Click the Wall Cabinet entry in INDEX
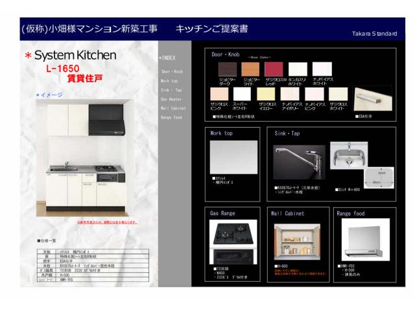Image resolution: width=415 pixels, height=311 pixels. tap(173, 108)
